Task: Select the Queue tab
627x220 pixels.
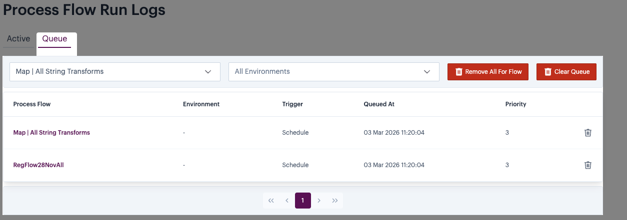Action: point(54,39)
